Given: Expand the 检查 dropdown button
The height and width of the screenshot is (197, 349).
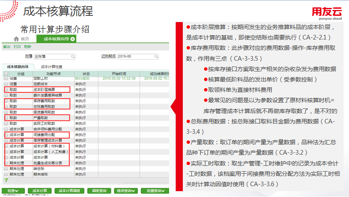Looking at the screenshot, I should pos(14,191).
